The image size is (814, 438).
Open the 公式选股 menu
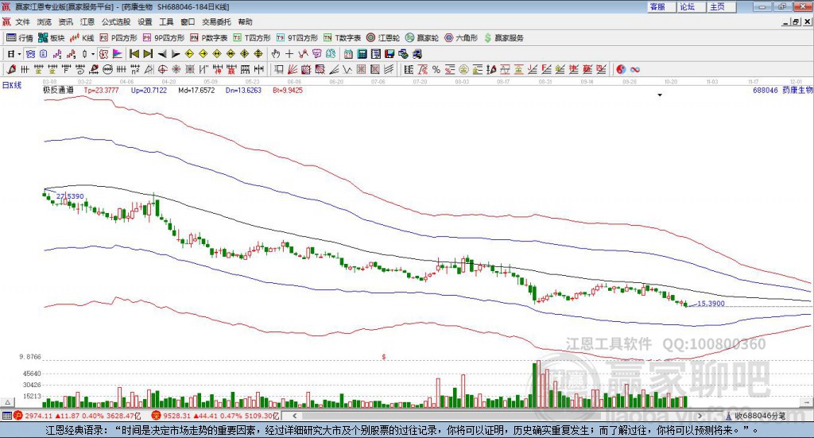pos(116,21)
